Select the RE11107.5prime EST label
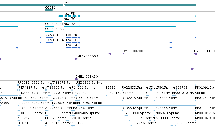215x127 pixels. pos(53,118)
